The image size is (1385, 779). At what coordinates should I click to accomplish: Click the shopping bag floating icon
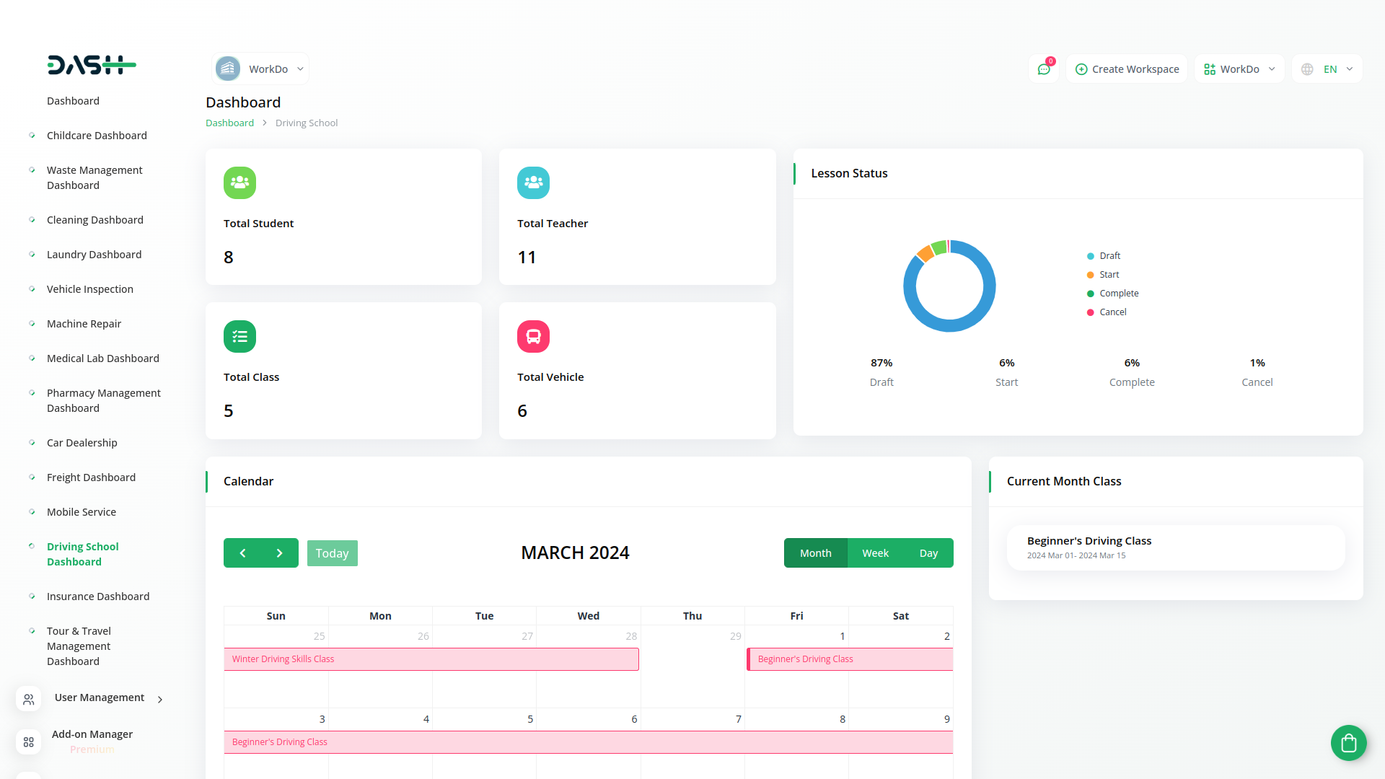(1348, 742)
